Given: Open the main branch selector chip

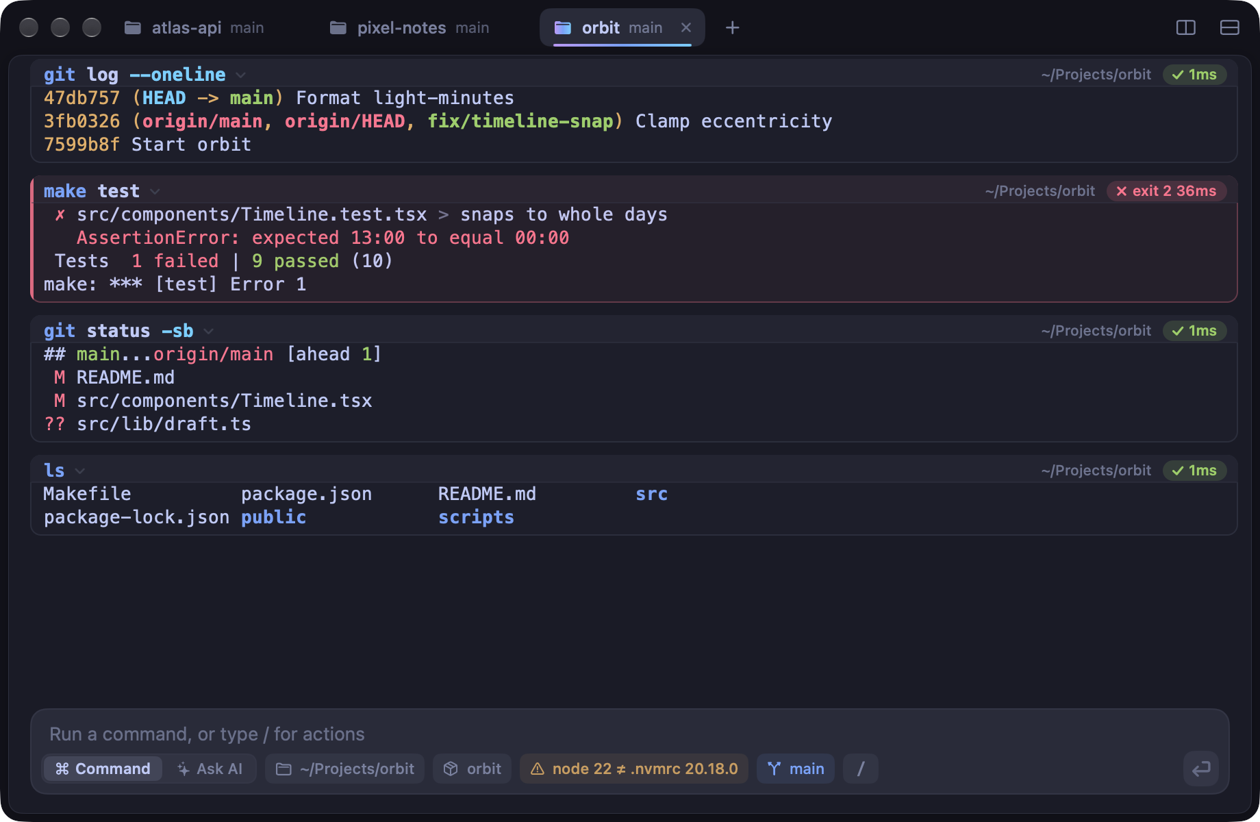Looking at the screenshot, I should (x=796, y=769).
